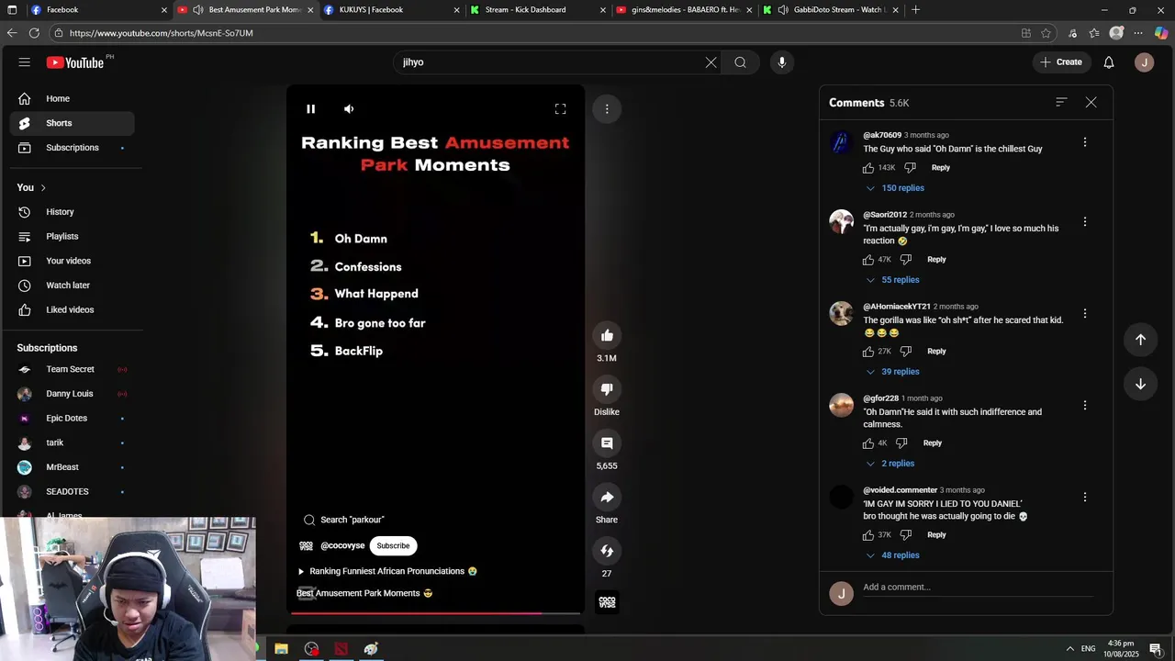The height and width of the screenshot is (661, 1175).
Task: Mute the Short's volume
Action: (x=349, y=109)
